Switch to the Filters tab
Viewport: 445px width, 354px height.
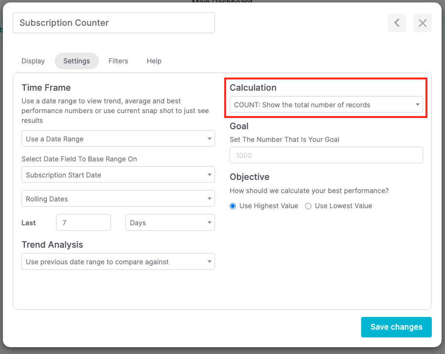118,61
